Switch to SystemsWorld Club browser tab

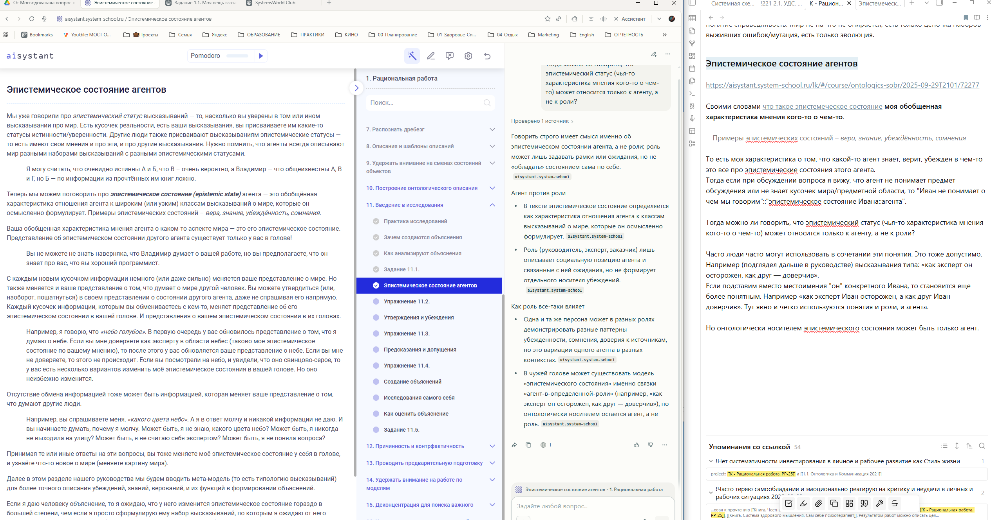pyautogui.click(x=275, y=3)
